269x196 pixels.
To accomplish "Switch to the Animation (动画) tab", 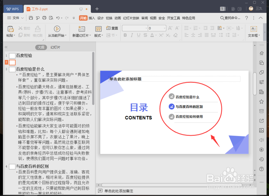I will (x=118, y=18).
